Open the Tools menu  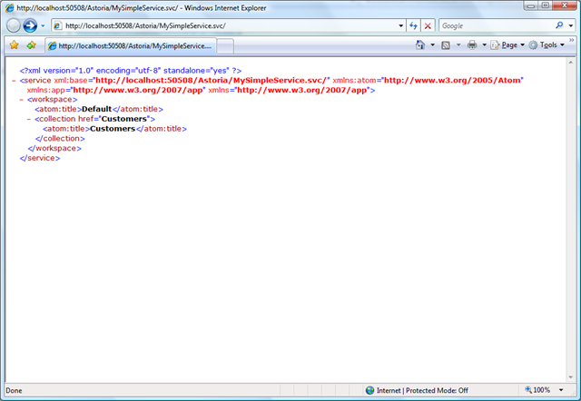(x=547, y=44)
